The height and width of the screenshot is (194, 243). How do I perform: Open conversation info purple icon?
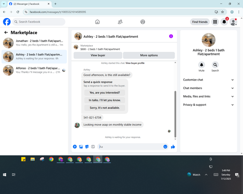[x=171, y=36]
